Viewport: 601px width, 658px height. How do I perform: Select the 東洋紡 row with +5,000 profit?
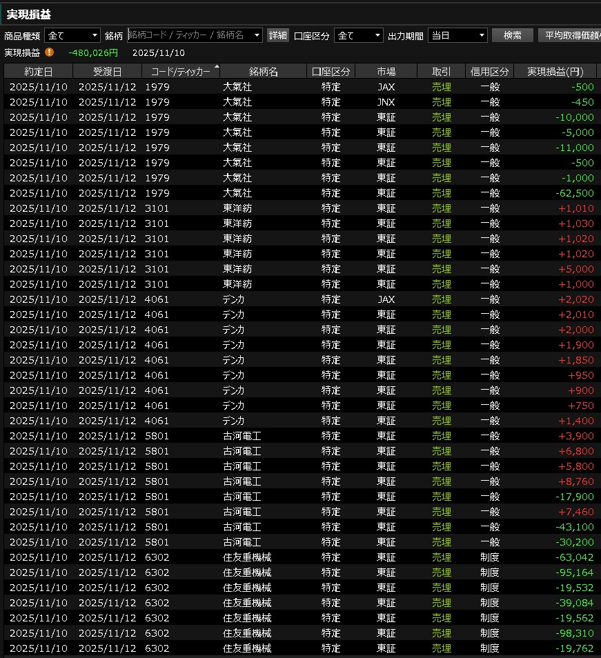point(300,269)
